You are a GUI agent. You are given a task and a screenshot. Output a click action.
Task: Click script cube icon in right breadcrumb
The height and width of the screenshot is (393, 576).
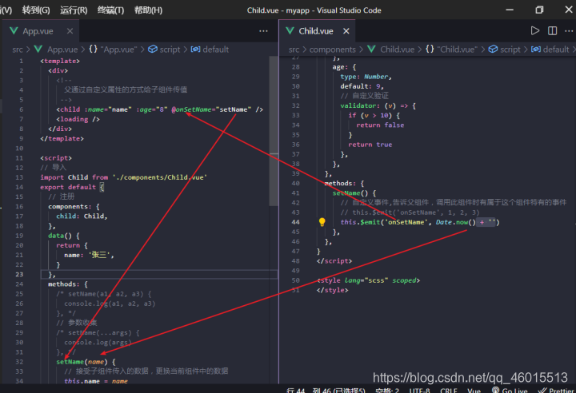(x=493, y=50)
